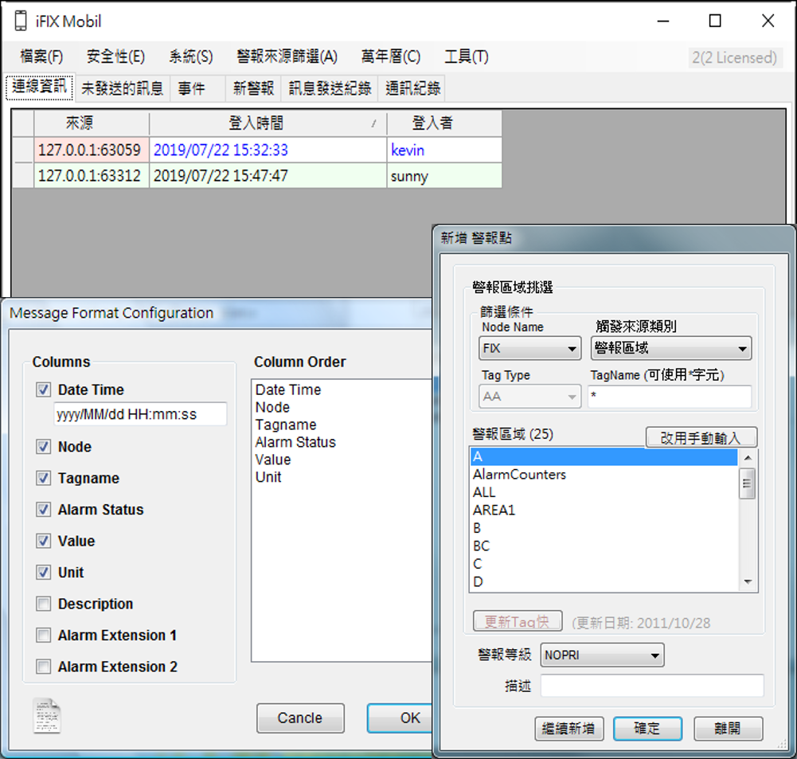Click Cancle in Message Format Configuration
The width and height of the screenshot is (797, 759).
point(300,718)
